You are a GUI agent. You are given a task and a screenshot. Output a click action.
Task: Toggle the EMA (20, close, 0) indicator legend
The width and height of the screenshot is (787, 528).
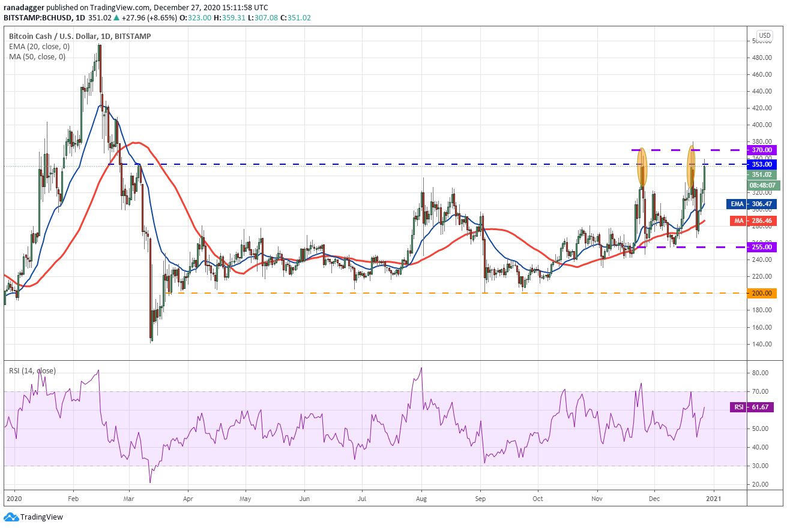pyautogui.click(x=40, y=47)
